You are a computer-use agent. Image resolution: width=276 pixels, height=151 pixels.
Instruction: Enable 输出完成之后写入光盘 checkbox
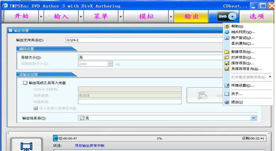(25, 83)
